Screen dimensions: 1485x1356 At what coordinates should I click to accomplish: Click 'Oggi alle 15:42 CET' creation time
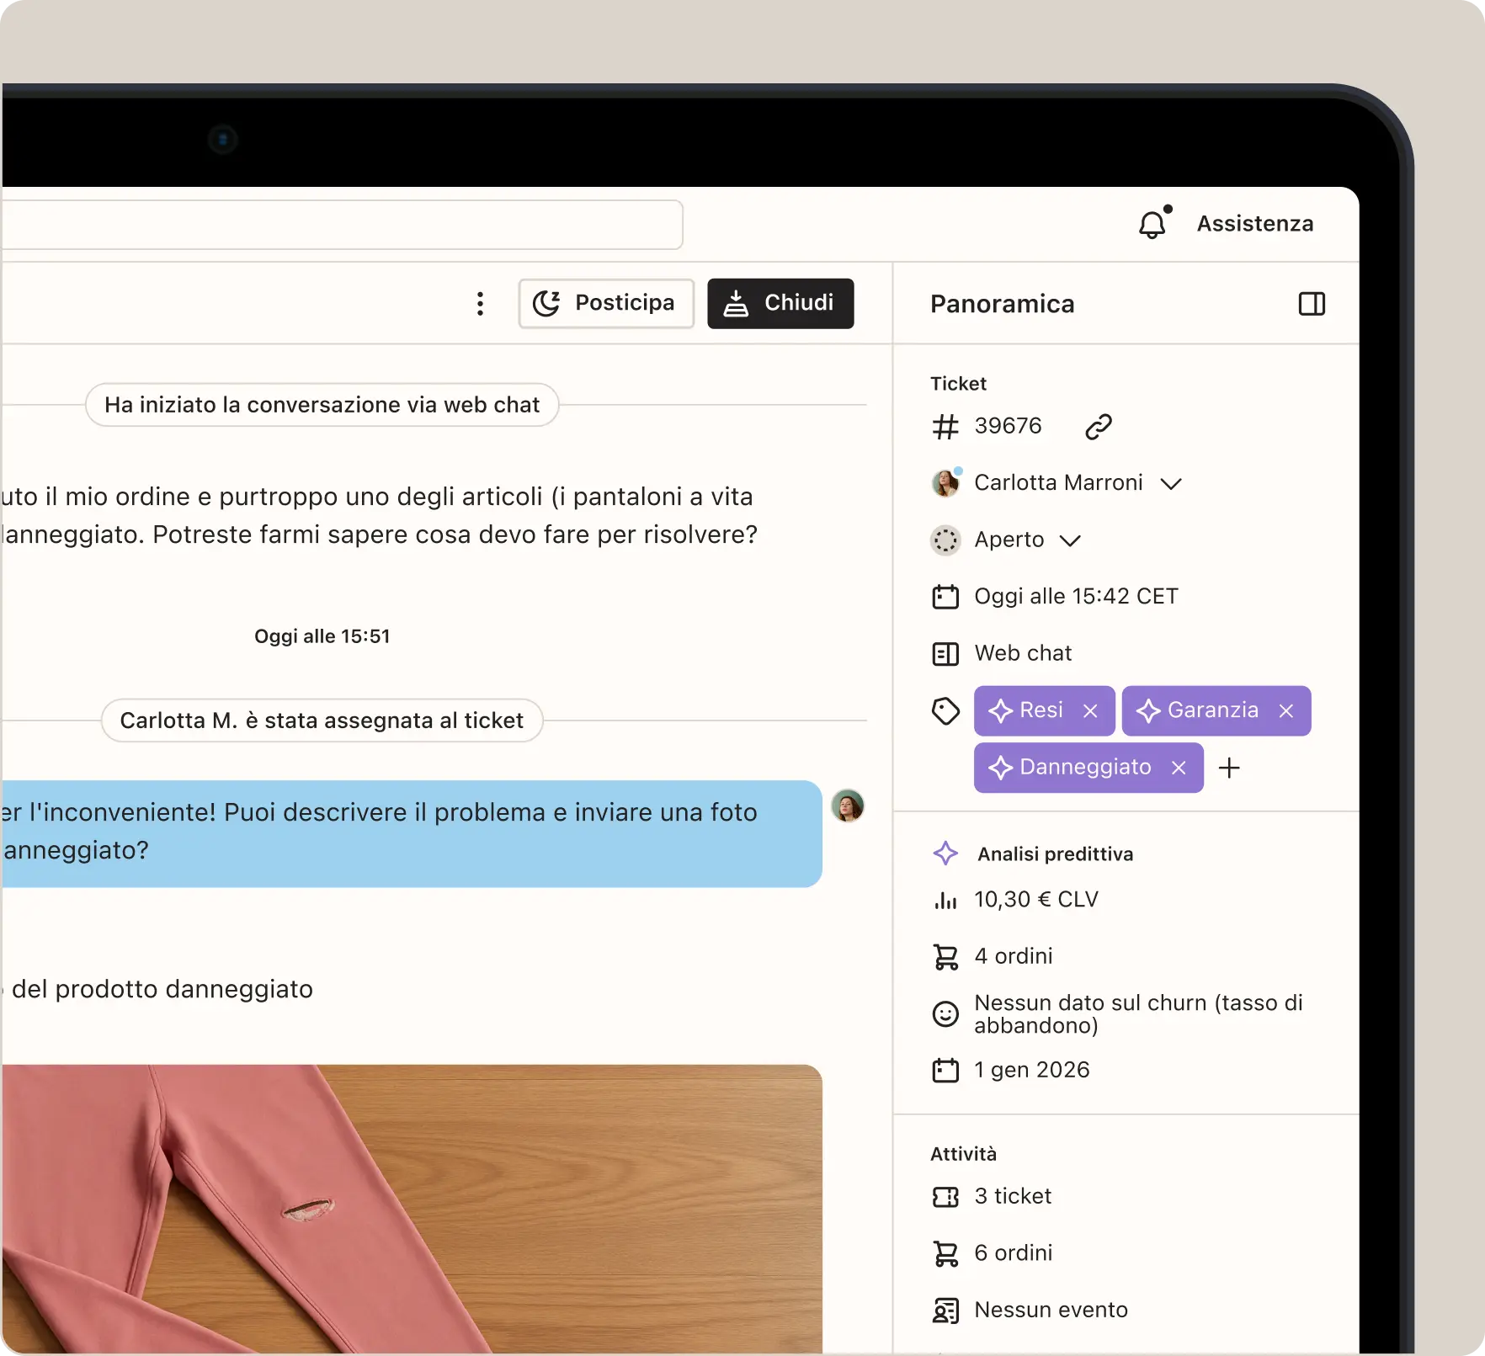1076,596
